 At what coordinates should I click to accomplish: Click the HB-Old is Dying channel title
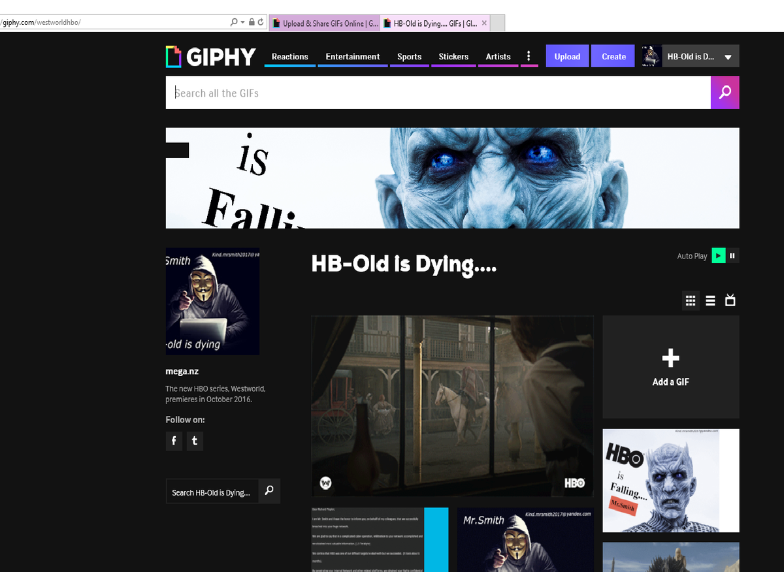tap(404, 264)
